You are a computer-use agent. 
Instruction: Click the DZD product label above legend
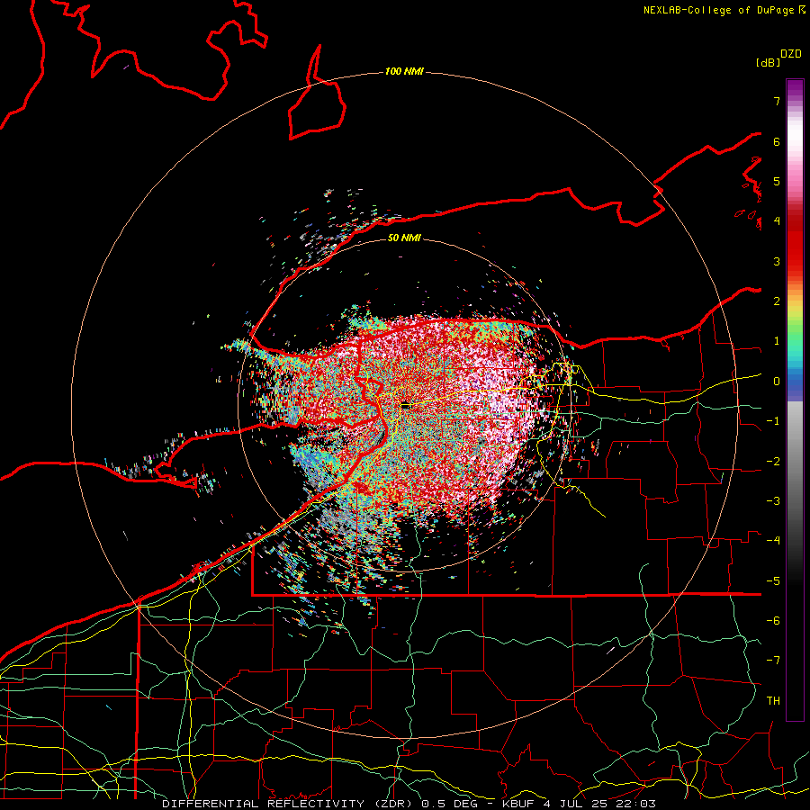[791, 54]
